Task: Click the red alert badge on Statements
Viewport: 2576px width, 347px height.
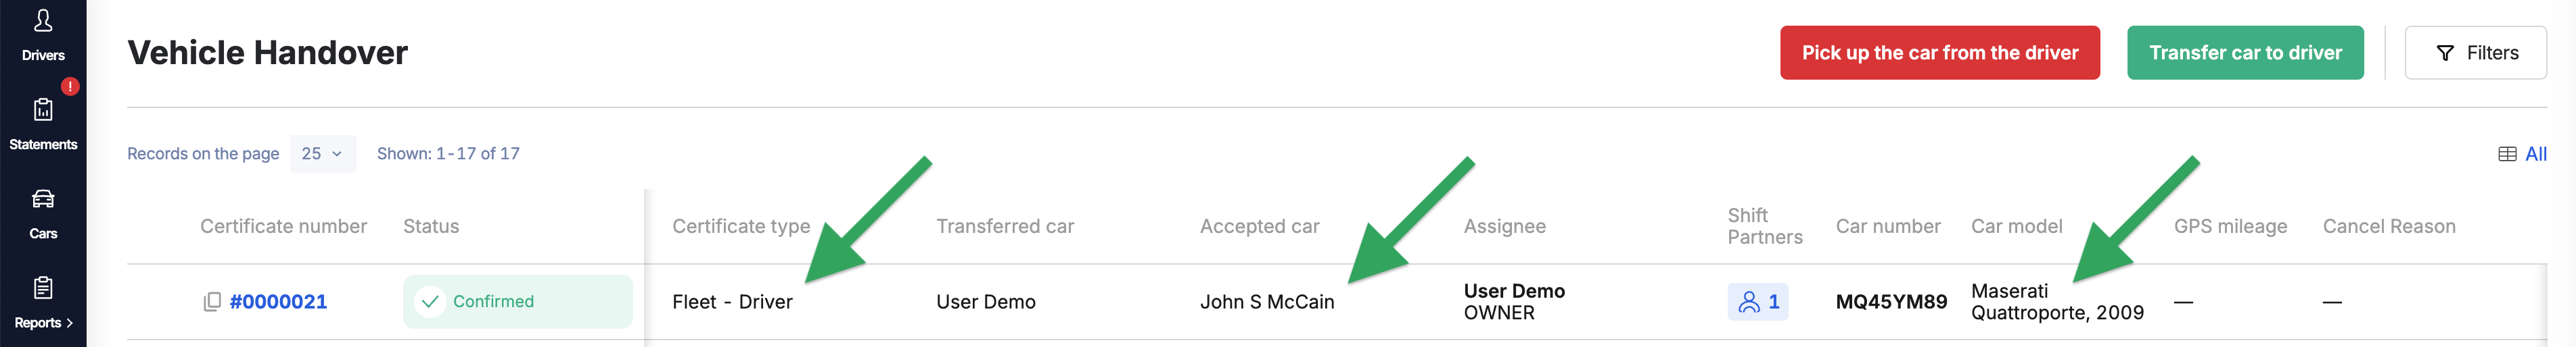Action: 70,86
